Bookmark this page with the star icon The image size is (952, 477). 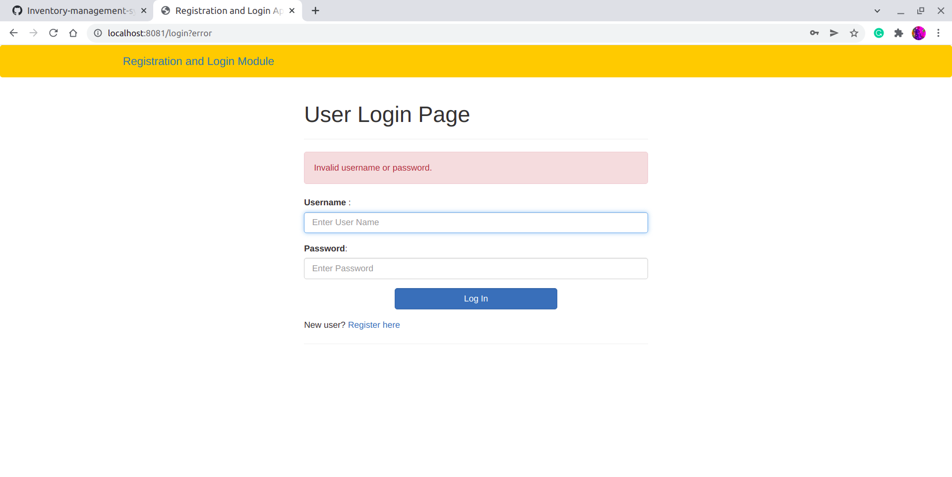[x=854, y=33]
